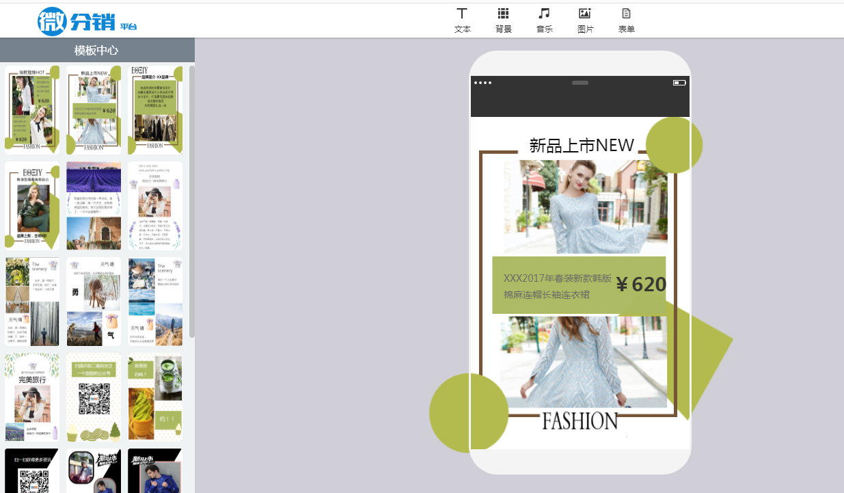Select the 品牌简介 brand intro template
Viewport: 844px width, 493px height.
point(155,110)
